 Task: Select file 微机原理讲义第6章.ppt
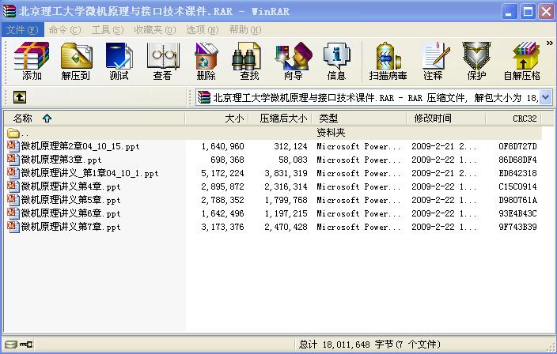click(70, 213)
